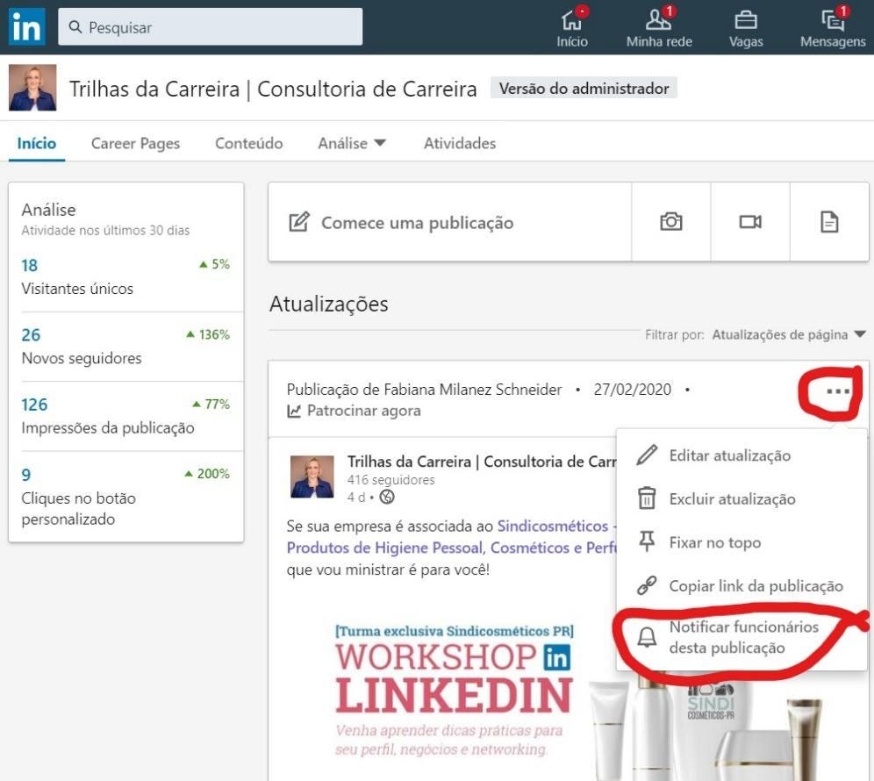Click the Pesquisar search field
This screenshot has width=874, height=781.
[x=210, y=26]
